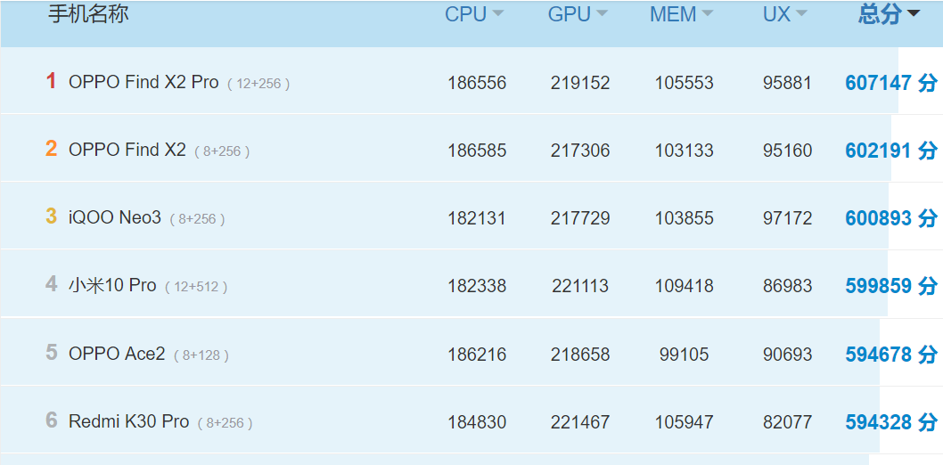Click UX score 82077
Viewport: 943px width, 465px height.
(x=788, y=423)
